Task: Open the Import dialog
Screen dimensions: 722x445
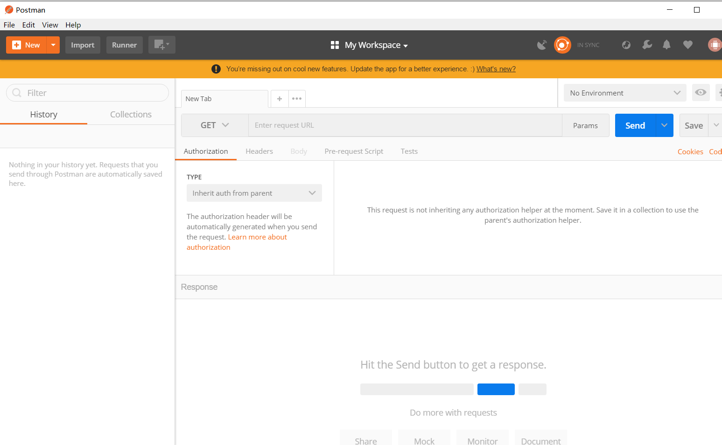Action: (x=83, y=45)
